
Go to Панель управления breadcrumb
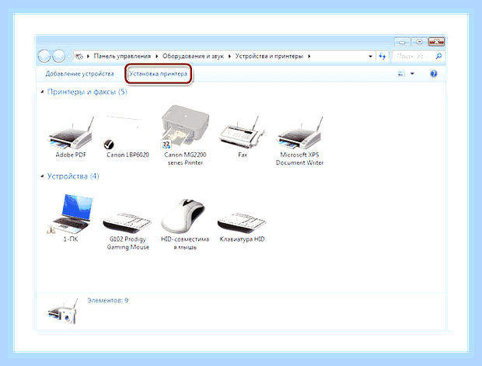point(122,56)
